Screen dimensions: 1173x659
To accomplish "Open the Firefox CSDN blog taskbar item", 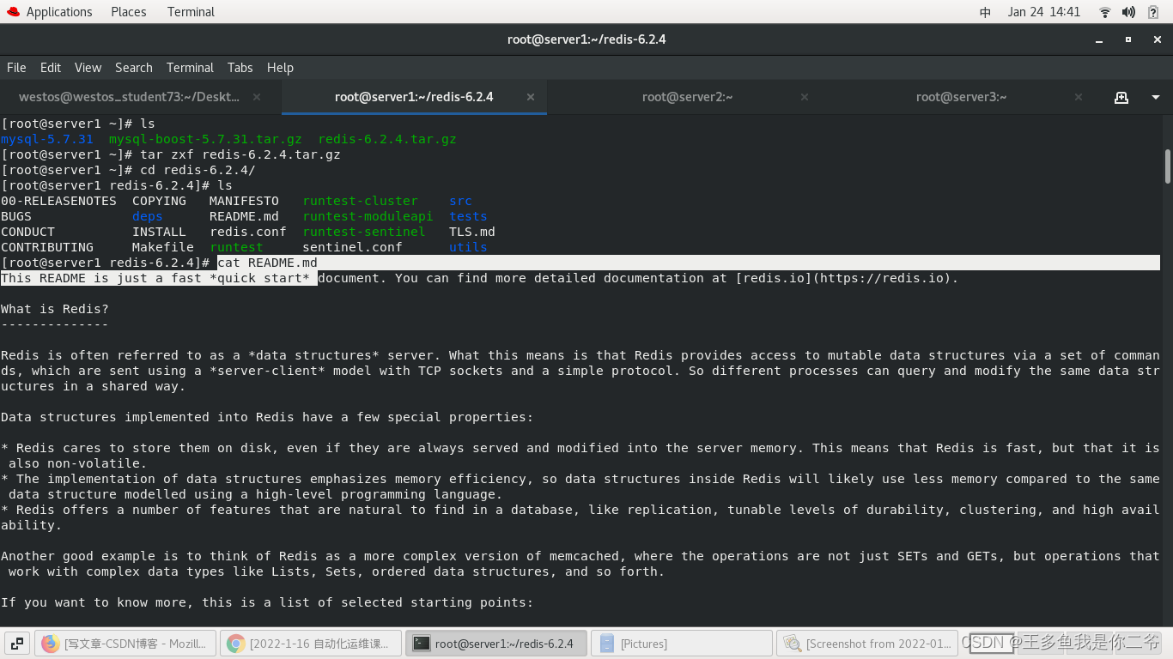I will pyautogui.click(x=126, y=644).
